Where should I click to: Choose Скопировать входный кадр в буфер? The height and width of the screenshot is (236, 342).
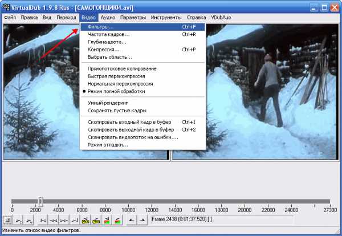pyautogui.click(x=143, y=122)
